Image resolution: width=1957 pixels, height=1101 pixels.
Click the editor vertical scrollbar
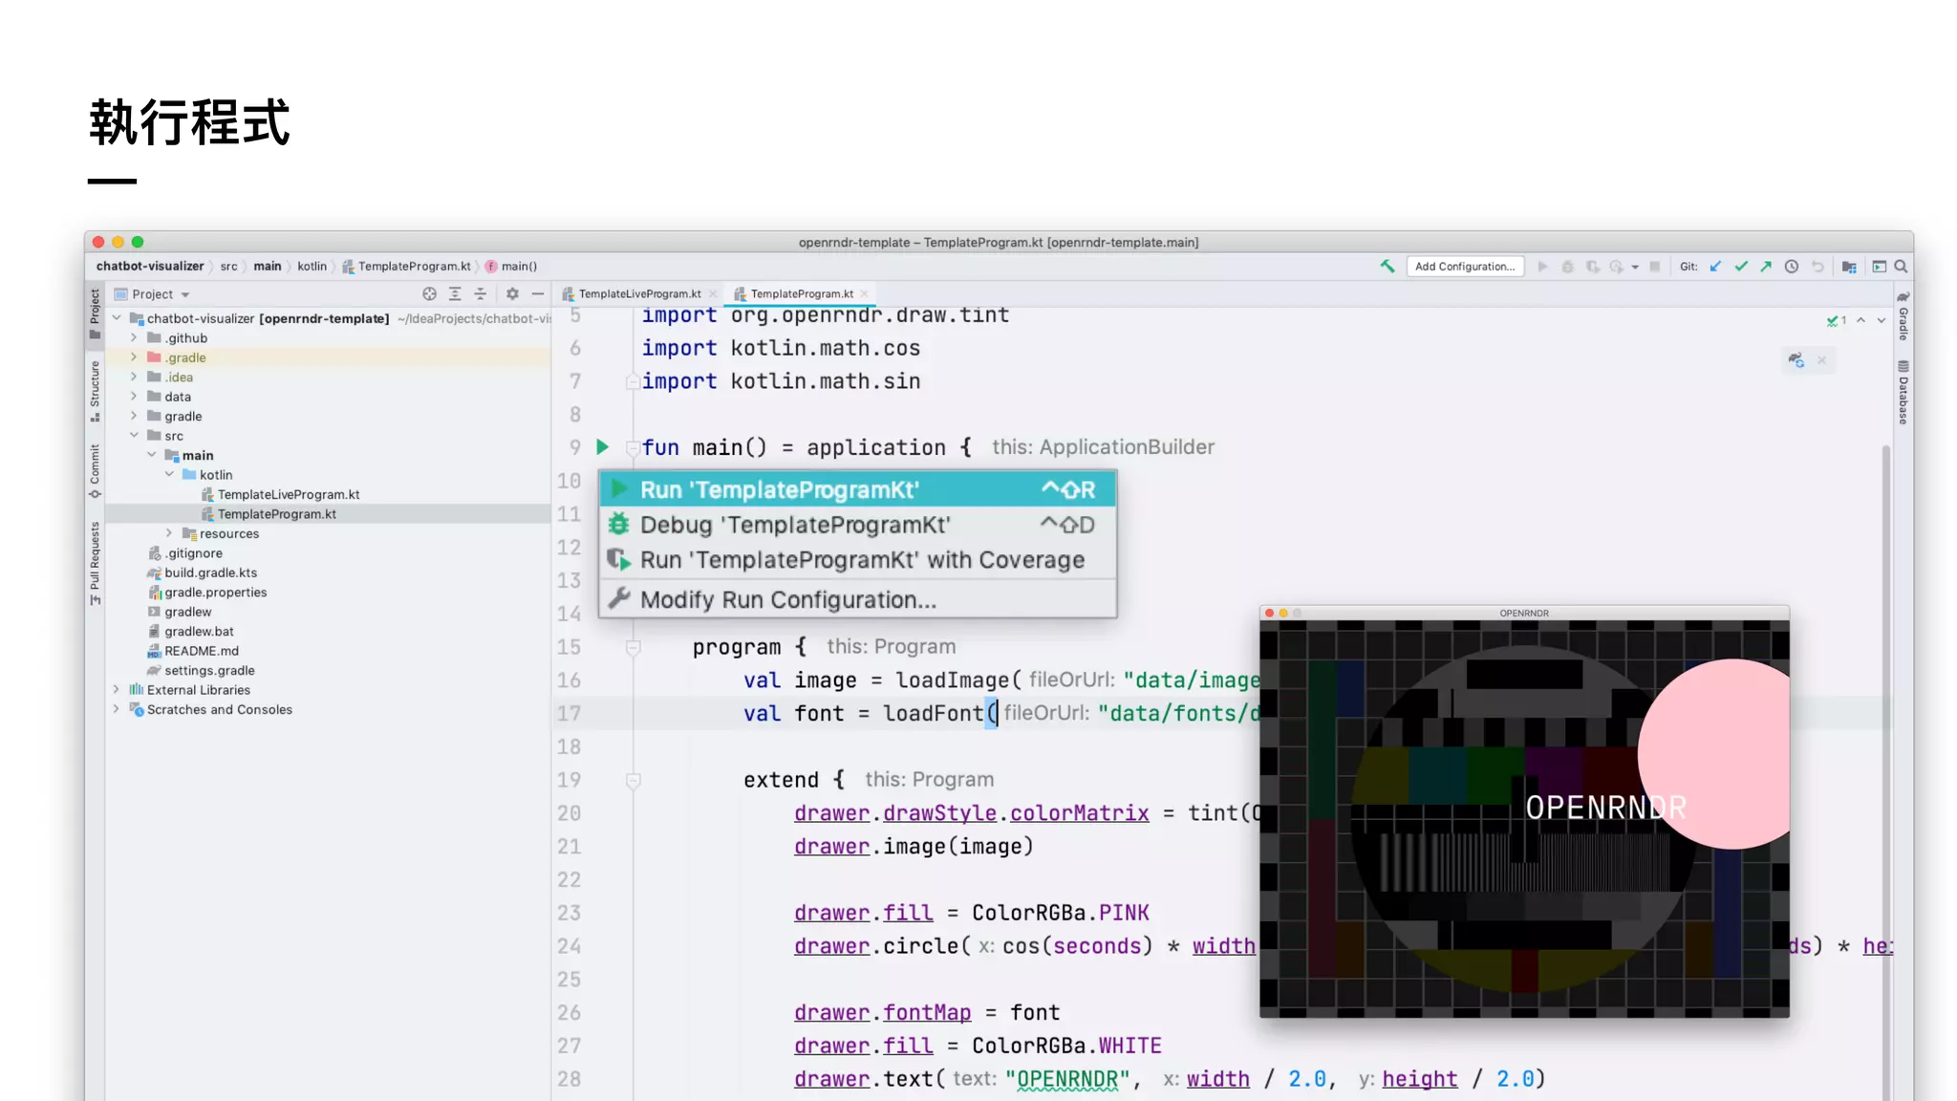tap(1886, 772)
